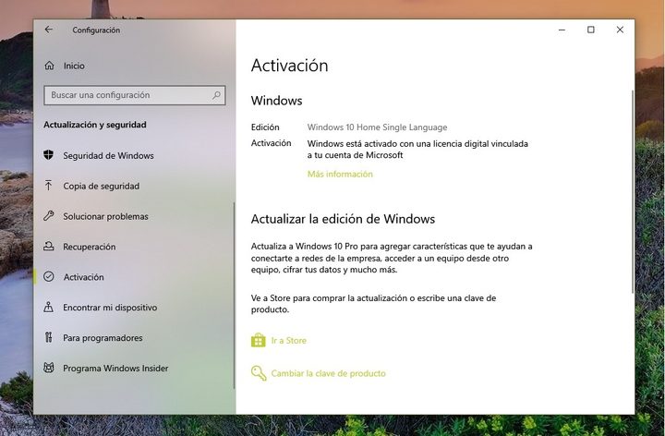The width and height of the screenshot is (665, 436).
Task: Click the Actualización y seguridad header
Action: (95, 125)
